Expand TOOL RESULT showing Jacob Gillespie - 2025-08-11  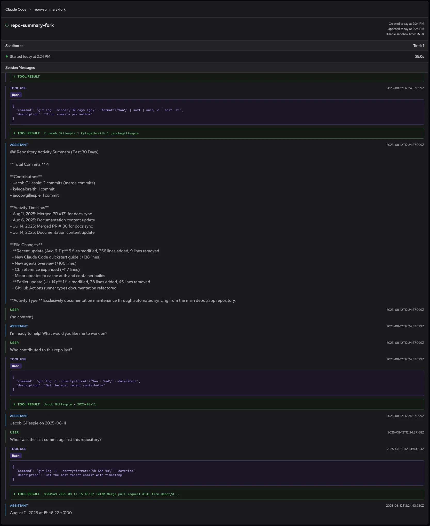pyautogui.click(x=28, y=404)
